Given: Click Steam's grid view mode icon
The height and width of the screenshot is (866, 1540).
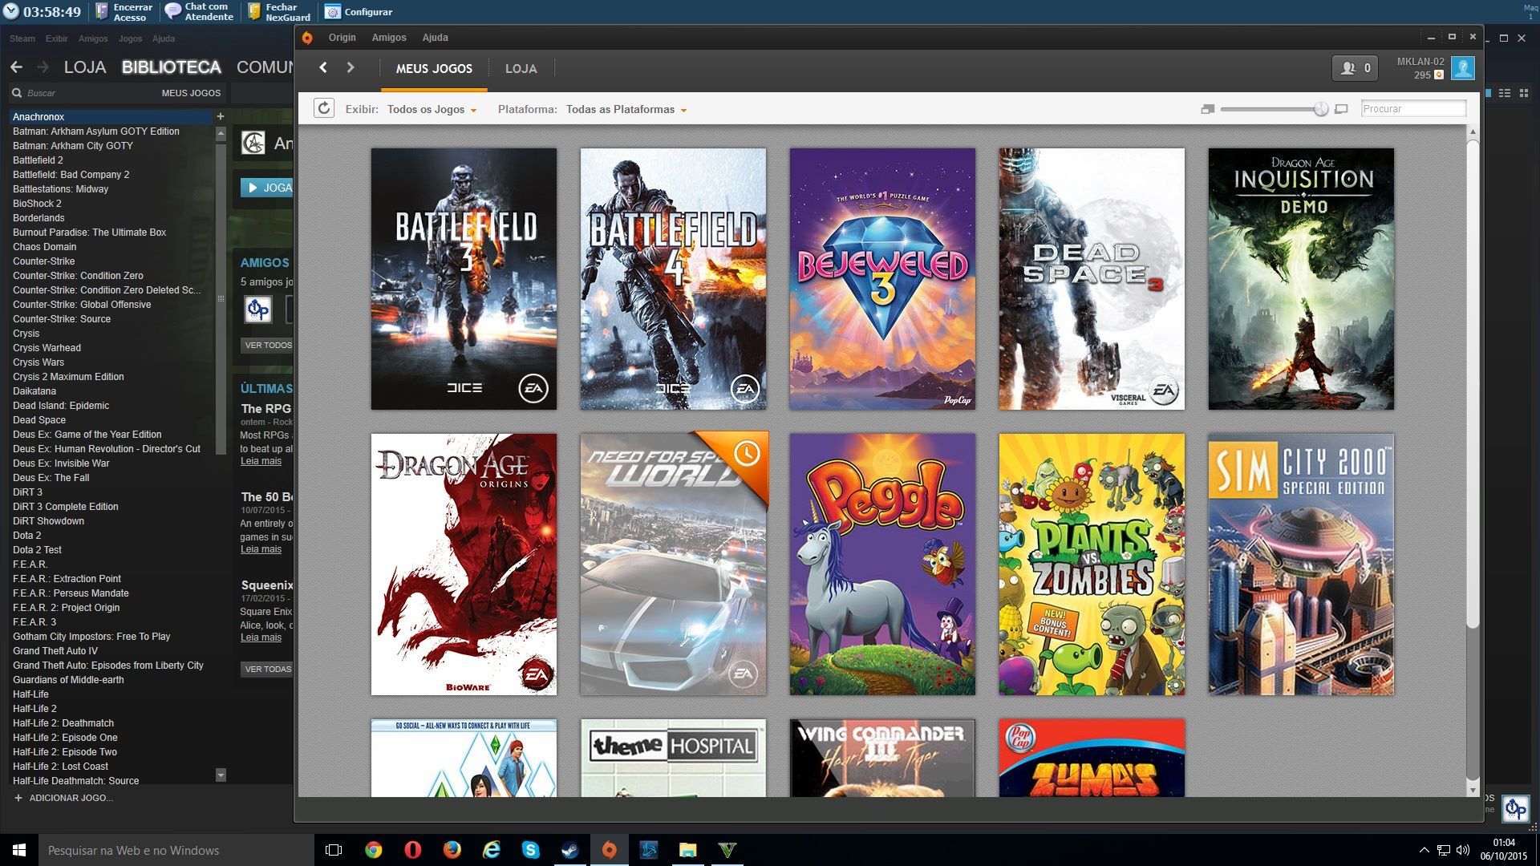Looking at the screenshot, I should 1523,93.
